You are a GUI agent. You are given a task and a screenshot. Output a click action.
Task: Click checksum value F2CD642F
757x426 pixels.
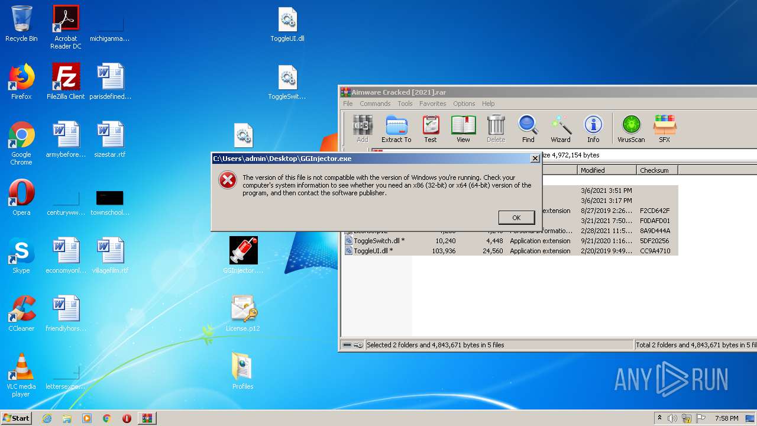[x=655, y=211]
